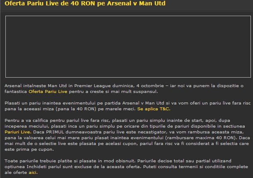Click the capitalized word "PRIMUL"

[55, 132]
